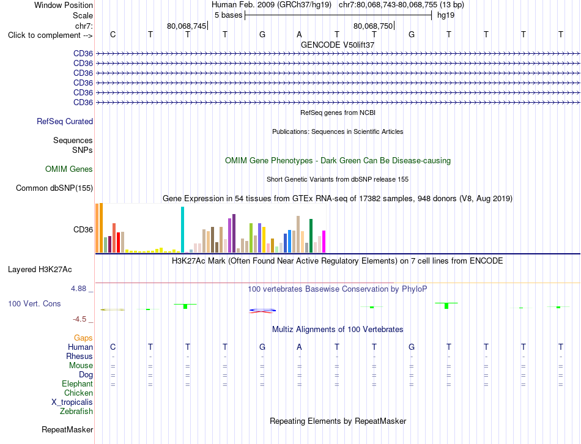Screen dimensions: 581x444
Task: Click the A base in top sequence row
Action: tap(300, 34)
